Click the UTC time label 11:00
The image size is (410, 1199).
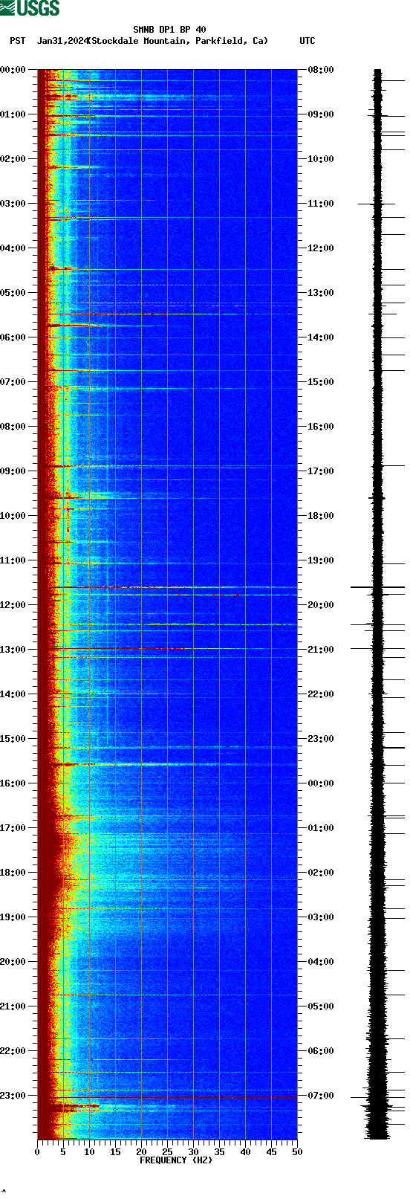point(321,204)
